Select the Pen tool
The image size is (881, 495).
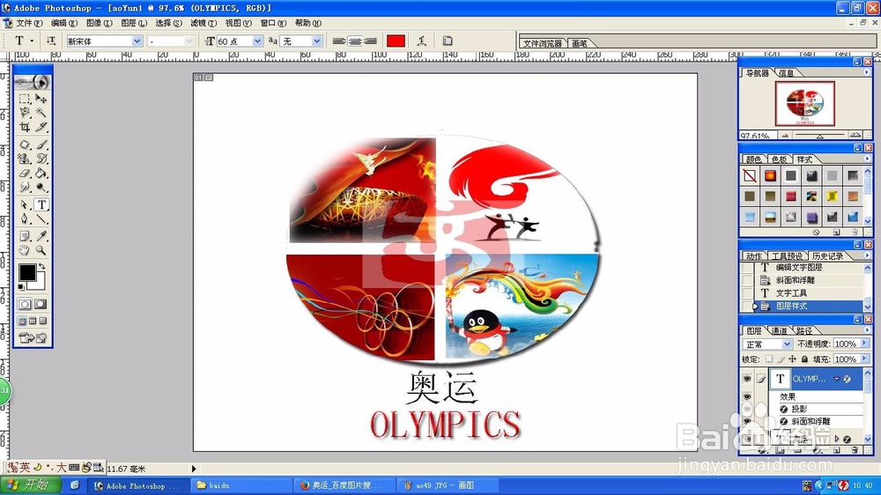point(25,219)
